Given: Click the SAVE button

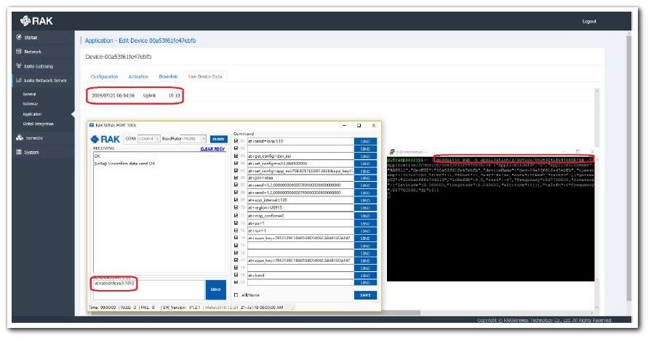Looking at the screenshot, I should [365, 295].
